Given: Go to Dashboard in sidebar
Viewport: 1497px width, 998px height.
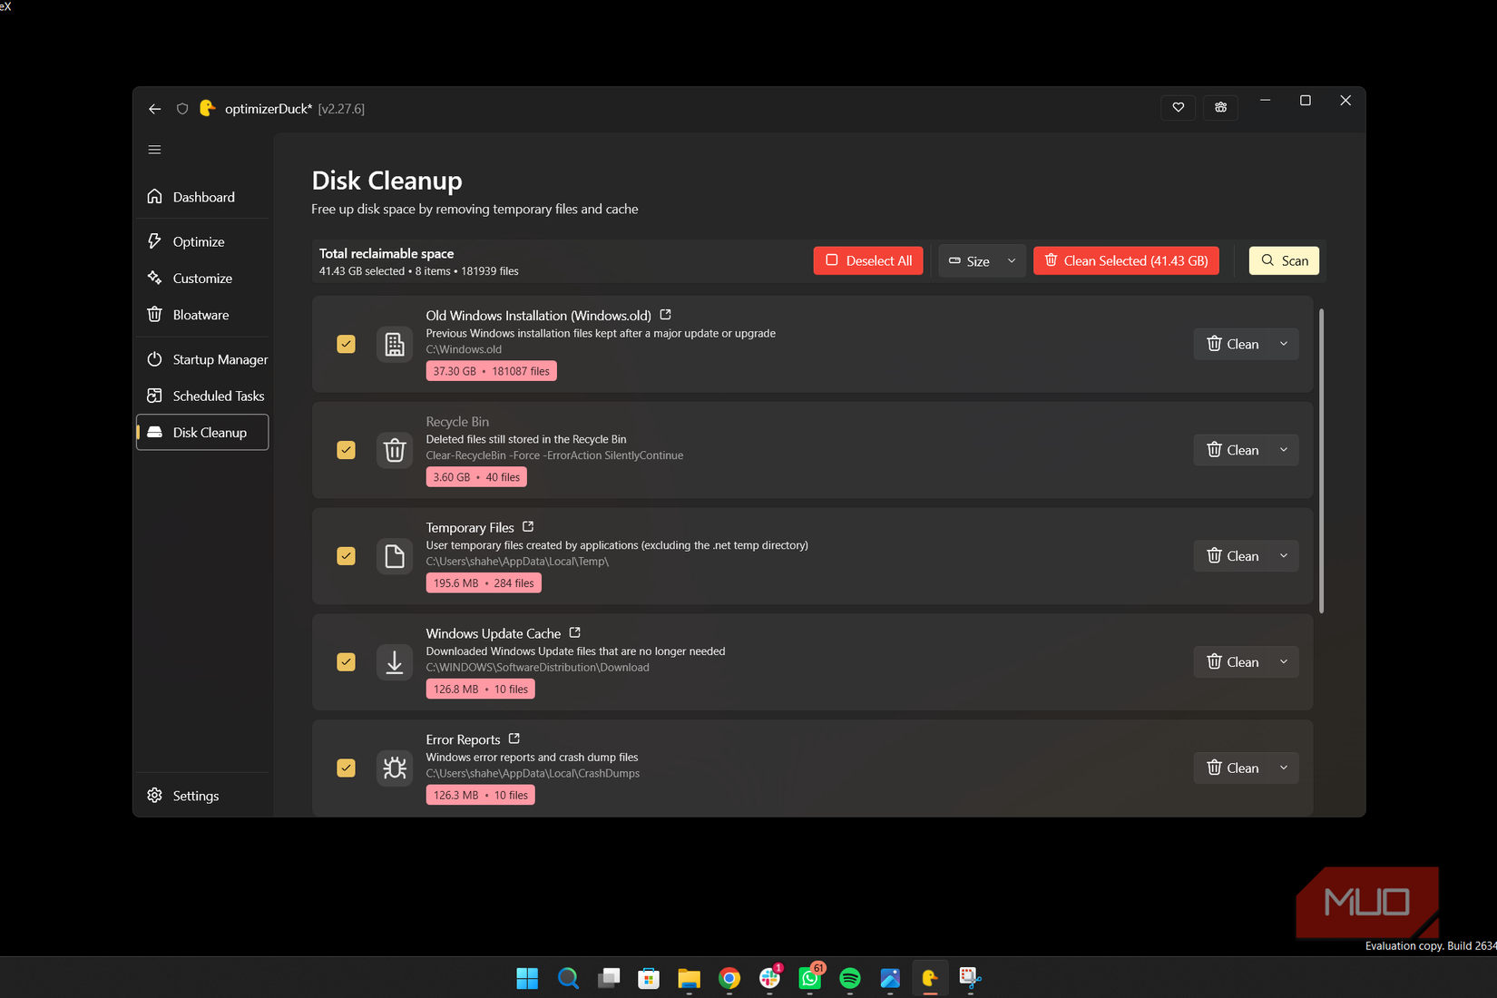Looking at the screenshot, I should coord(202,197).
